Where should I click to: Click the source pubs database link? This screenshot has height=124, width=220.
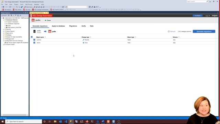coord(39,31)
